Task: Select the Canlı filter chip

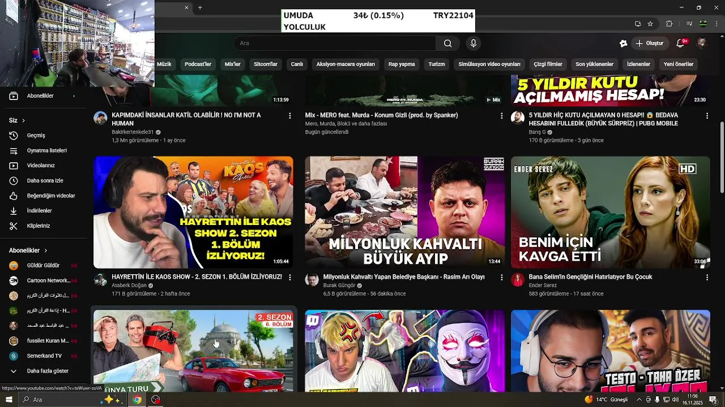Action: 297,64
